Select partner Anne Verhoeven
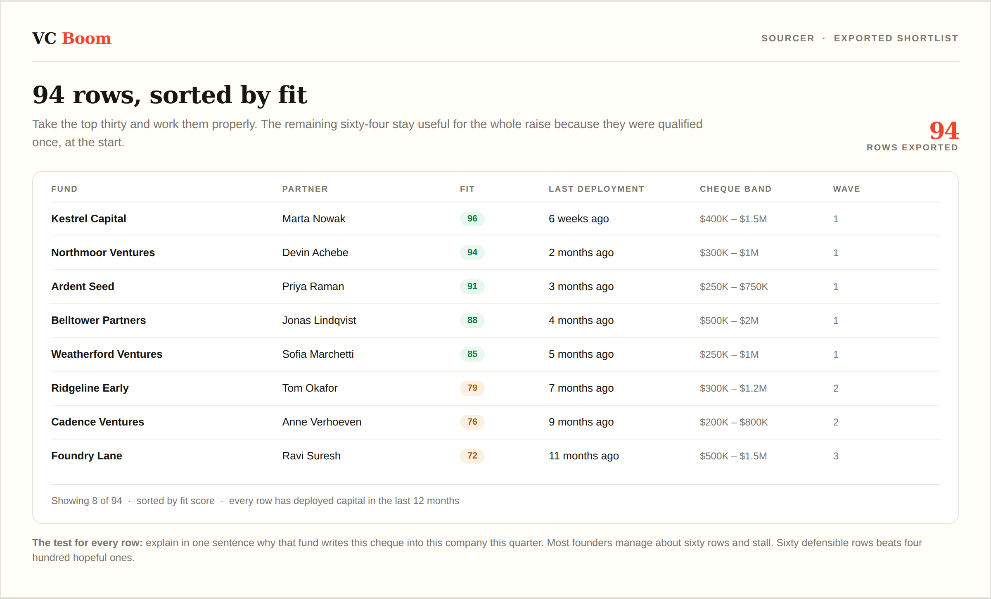 pyautogui.click(x=322, y=422)
